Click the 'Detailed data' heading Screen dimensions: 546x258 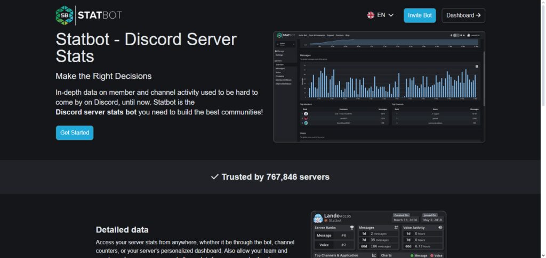pos(122,230)
